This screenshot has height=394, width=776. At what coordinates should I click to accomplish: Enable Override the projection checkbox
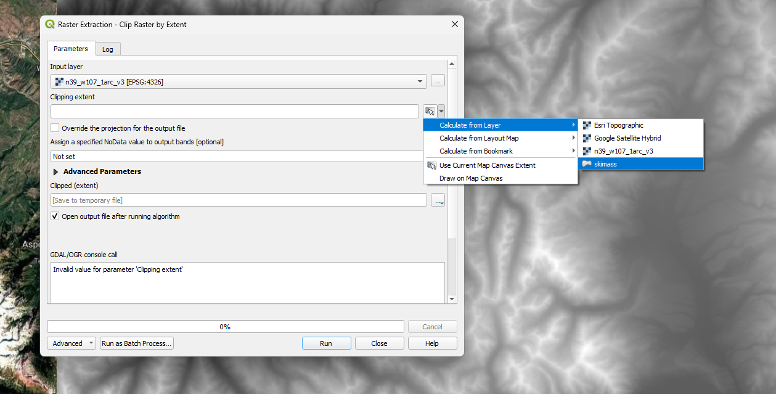coord(55,128)
